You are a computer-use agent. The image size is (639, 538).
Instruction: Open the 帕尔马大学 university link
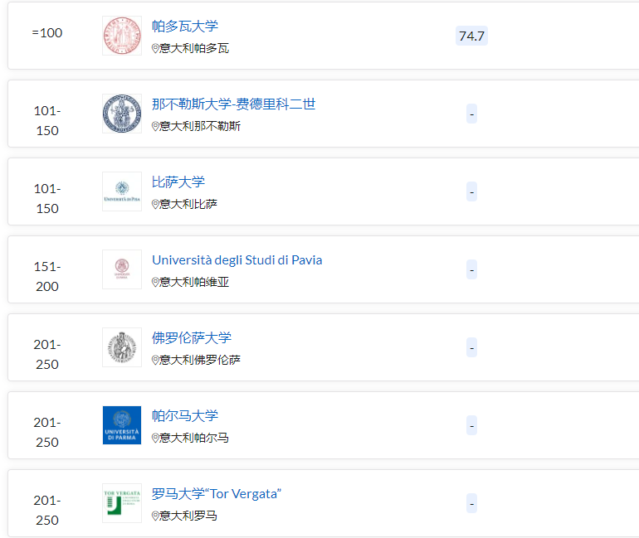(185, 416)
